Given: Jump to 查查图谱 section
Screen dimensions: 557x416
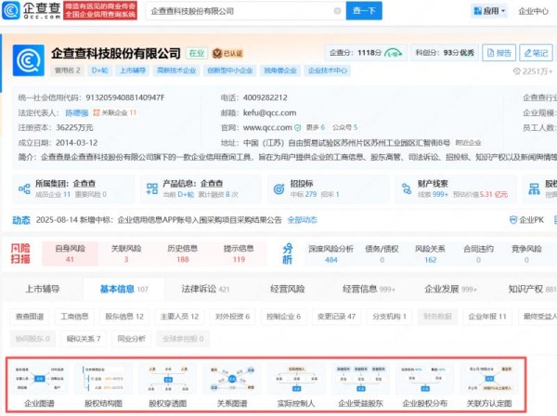Looking at the screenshot, I should click(x=30, y=316).
